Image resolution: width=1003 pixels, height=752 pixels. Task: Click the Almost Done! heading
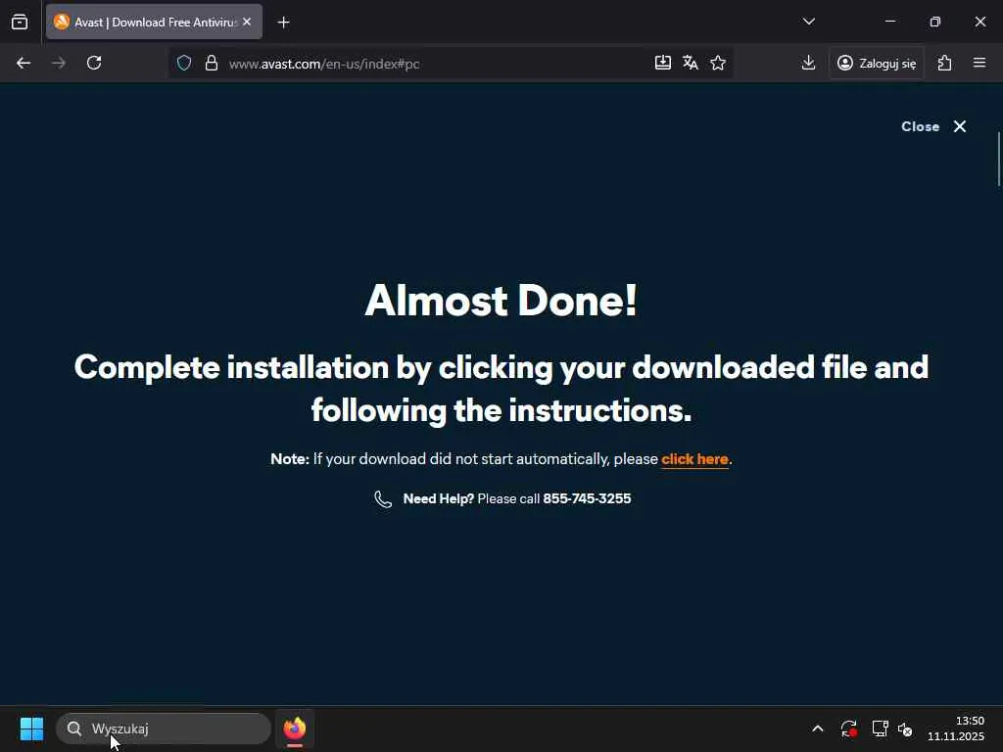click(501, 300)
